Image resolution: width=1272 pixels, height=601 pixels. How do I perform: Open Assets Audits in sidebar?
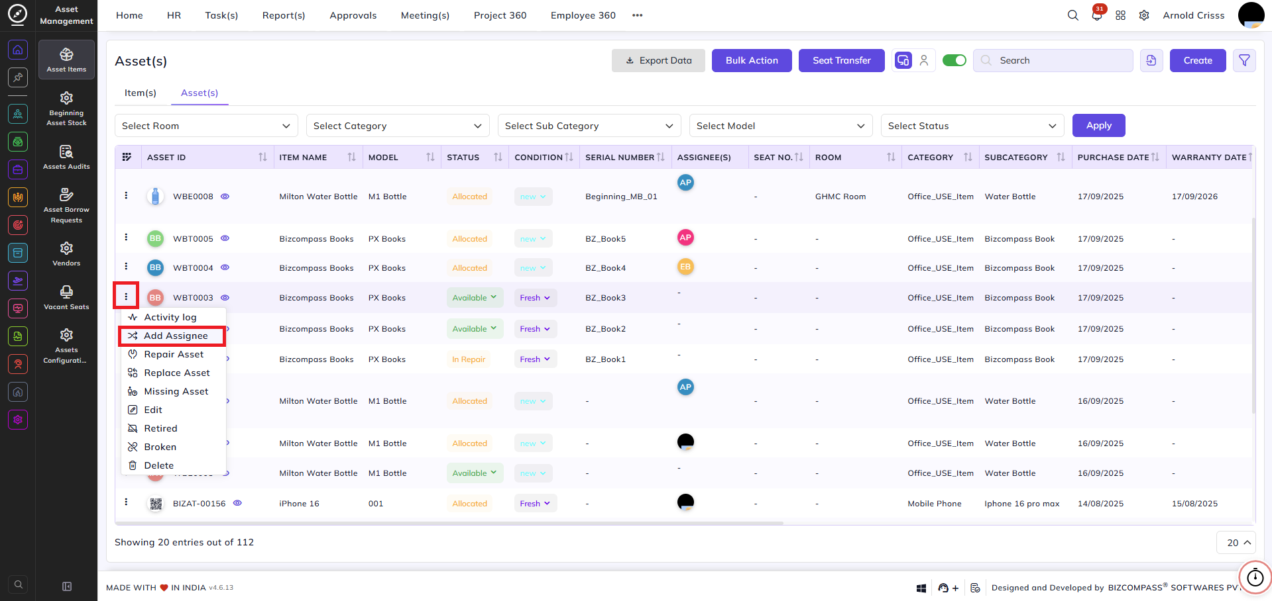(x=66, y=157)
